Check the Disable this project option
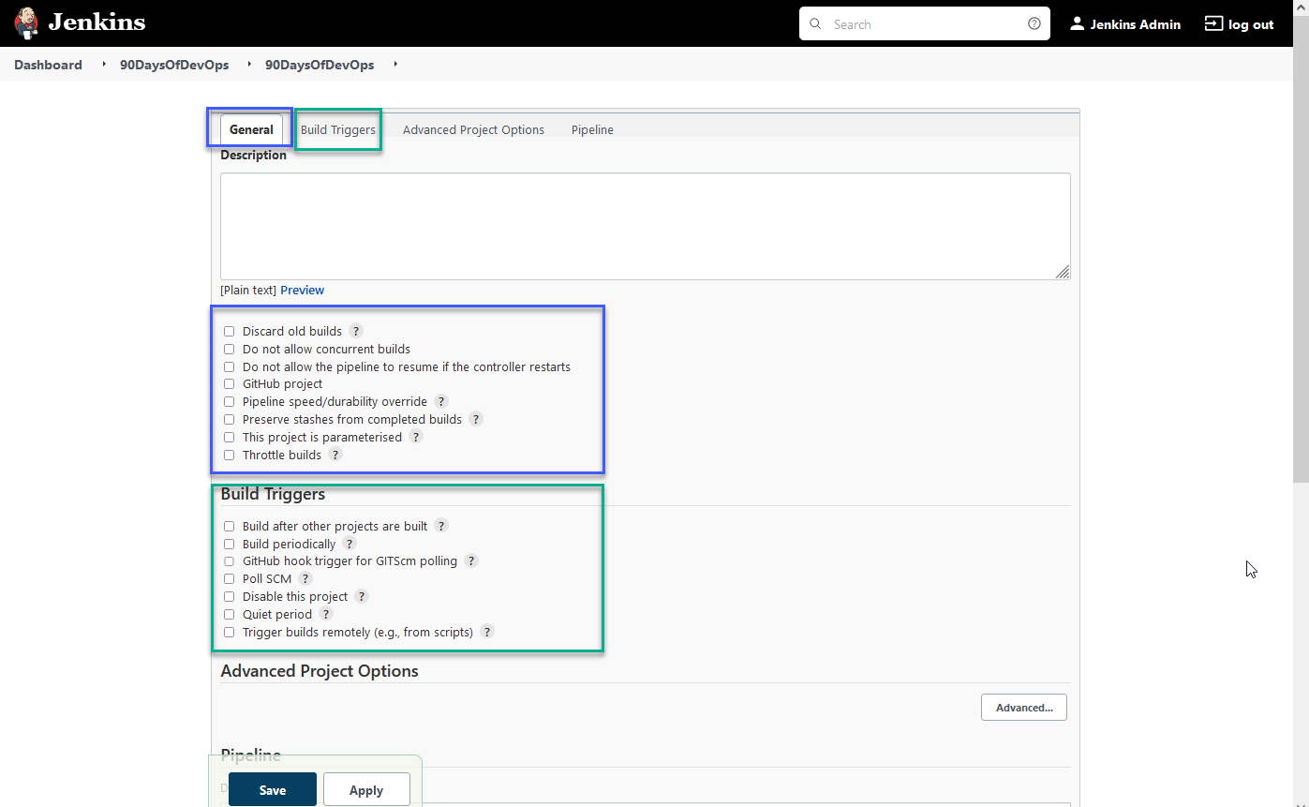The height and width of the screenshot is (807, 1309). 230,597
